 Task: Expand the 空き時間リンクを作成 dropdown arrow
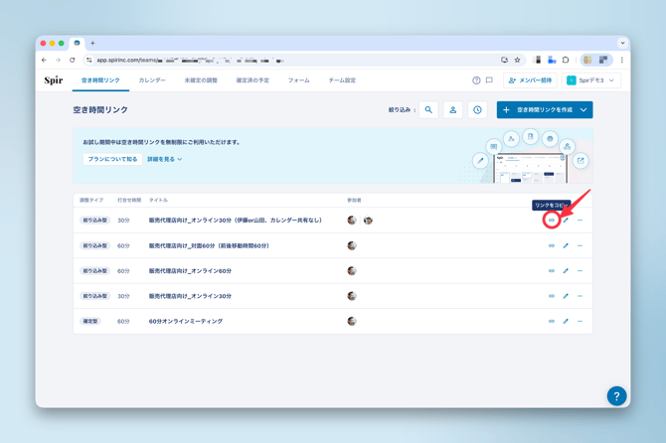tap(583, 110)
